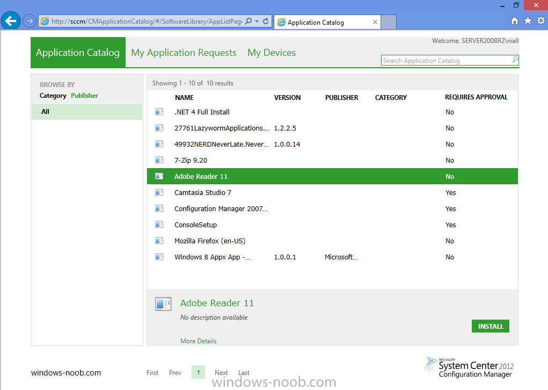This screenshot has height=390, width=548.
Task: Go to Prev page
Action: tap(175, 372)
